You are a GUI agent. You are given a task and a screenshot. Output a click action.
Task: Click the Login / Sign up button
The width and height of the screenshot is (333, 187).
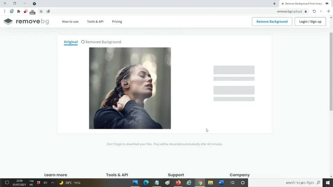310,21
